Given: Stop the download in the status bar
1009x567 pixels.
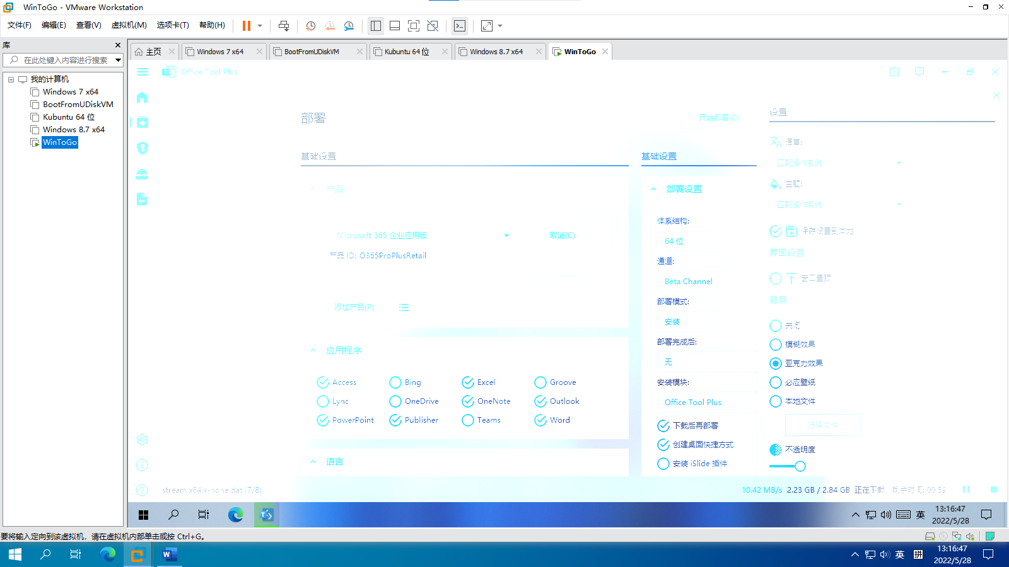Looking at the screenshot, I should point(994,490).
